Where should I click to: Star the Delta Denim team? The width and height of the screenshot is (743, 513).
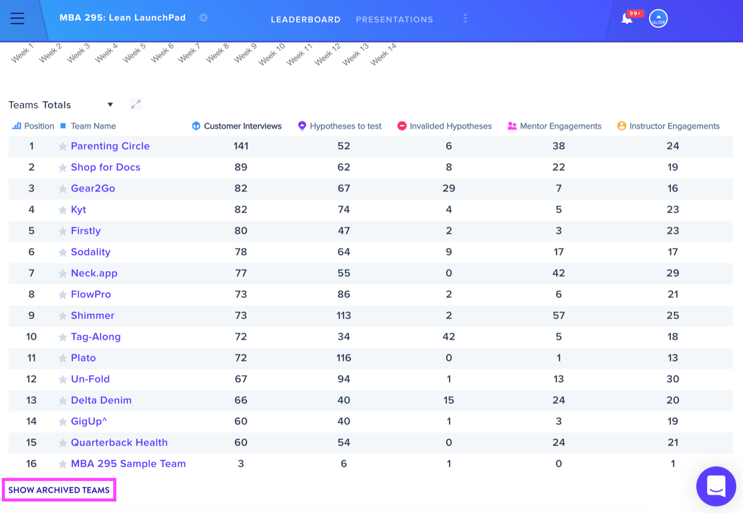(63, 401)
